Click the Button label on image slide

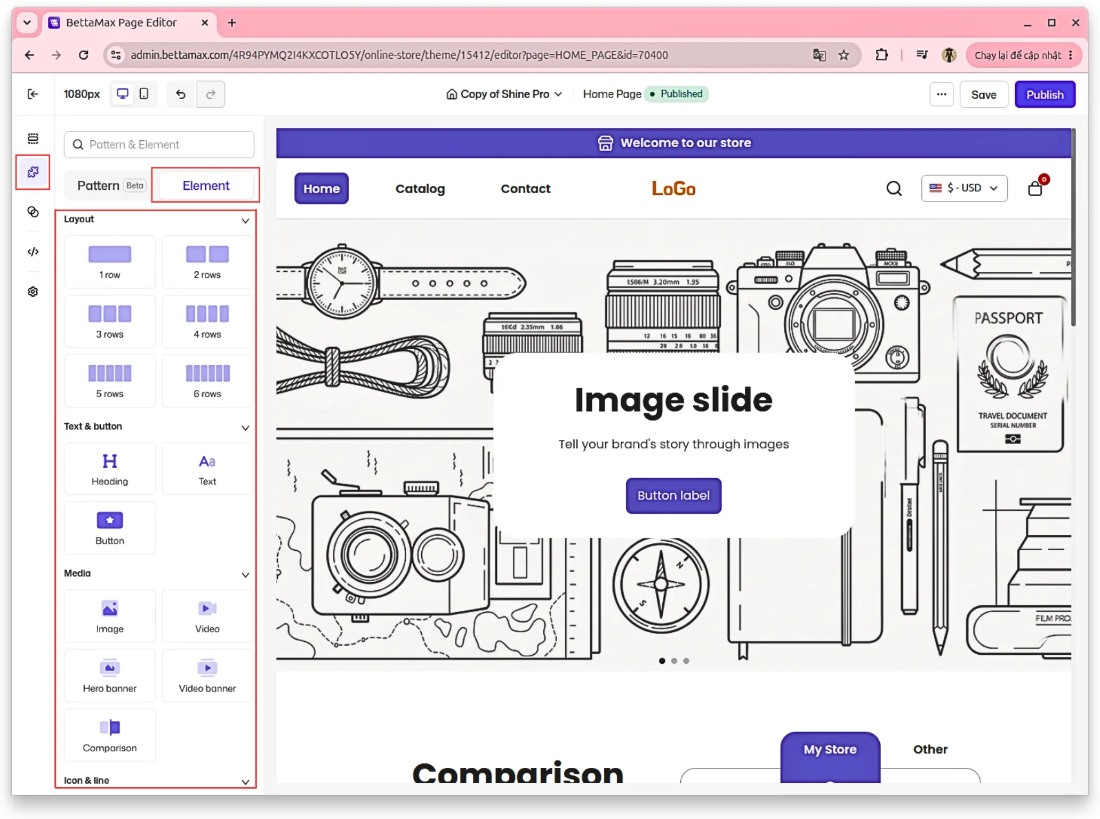pyautogui.click(x=673, y=495)
